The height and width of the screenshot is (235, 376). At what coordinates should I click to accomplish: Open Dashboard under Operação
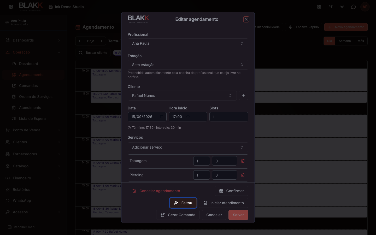pyautogui.click(x=36, y=64)
